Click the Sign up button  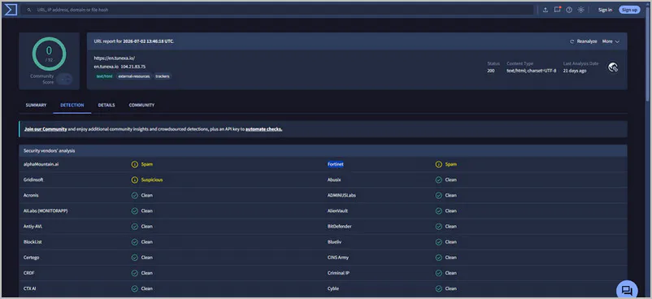[629, 10]
